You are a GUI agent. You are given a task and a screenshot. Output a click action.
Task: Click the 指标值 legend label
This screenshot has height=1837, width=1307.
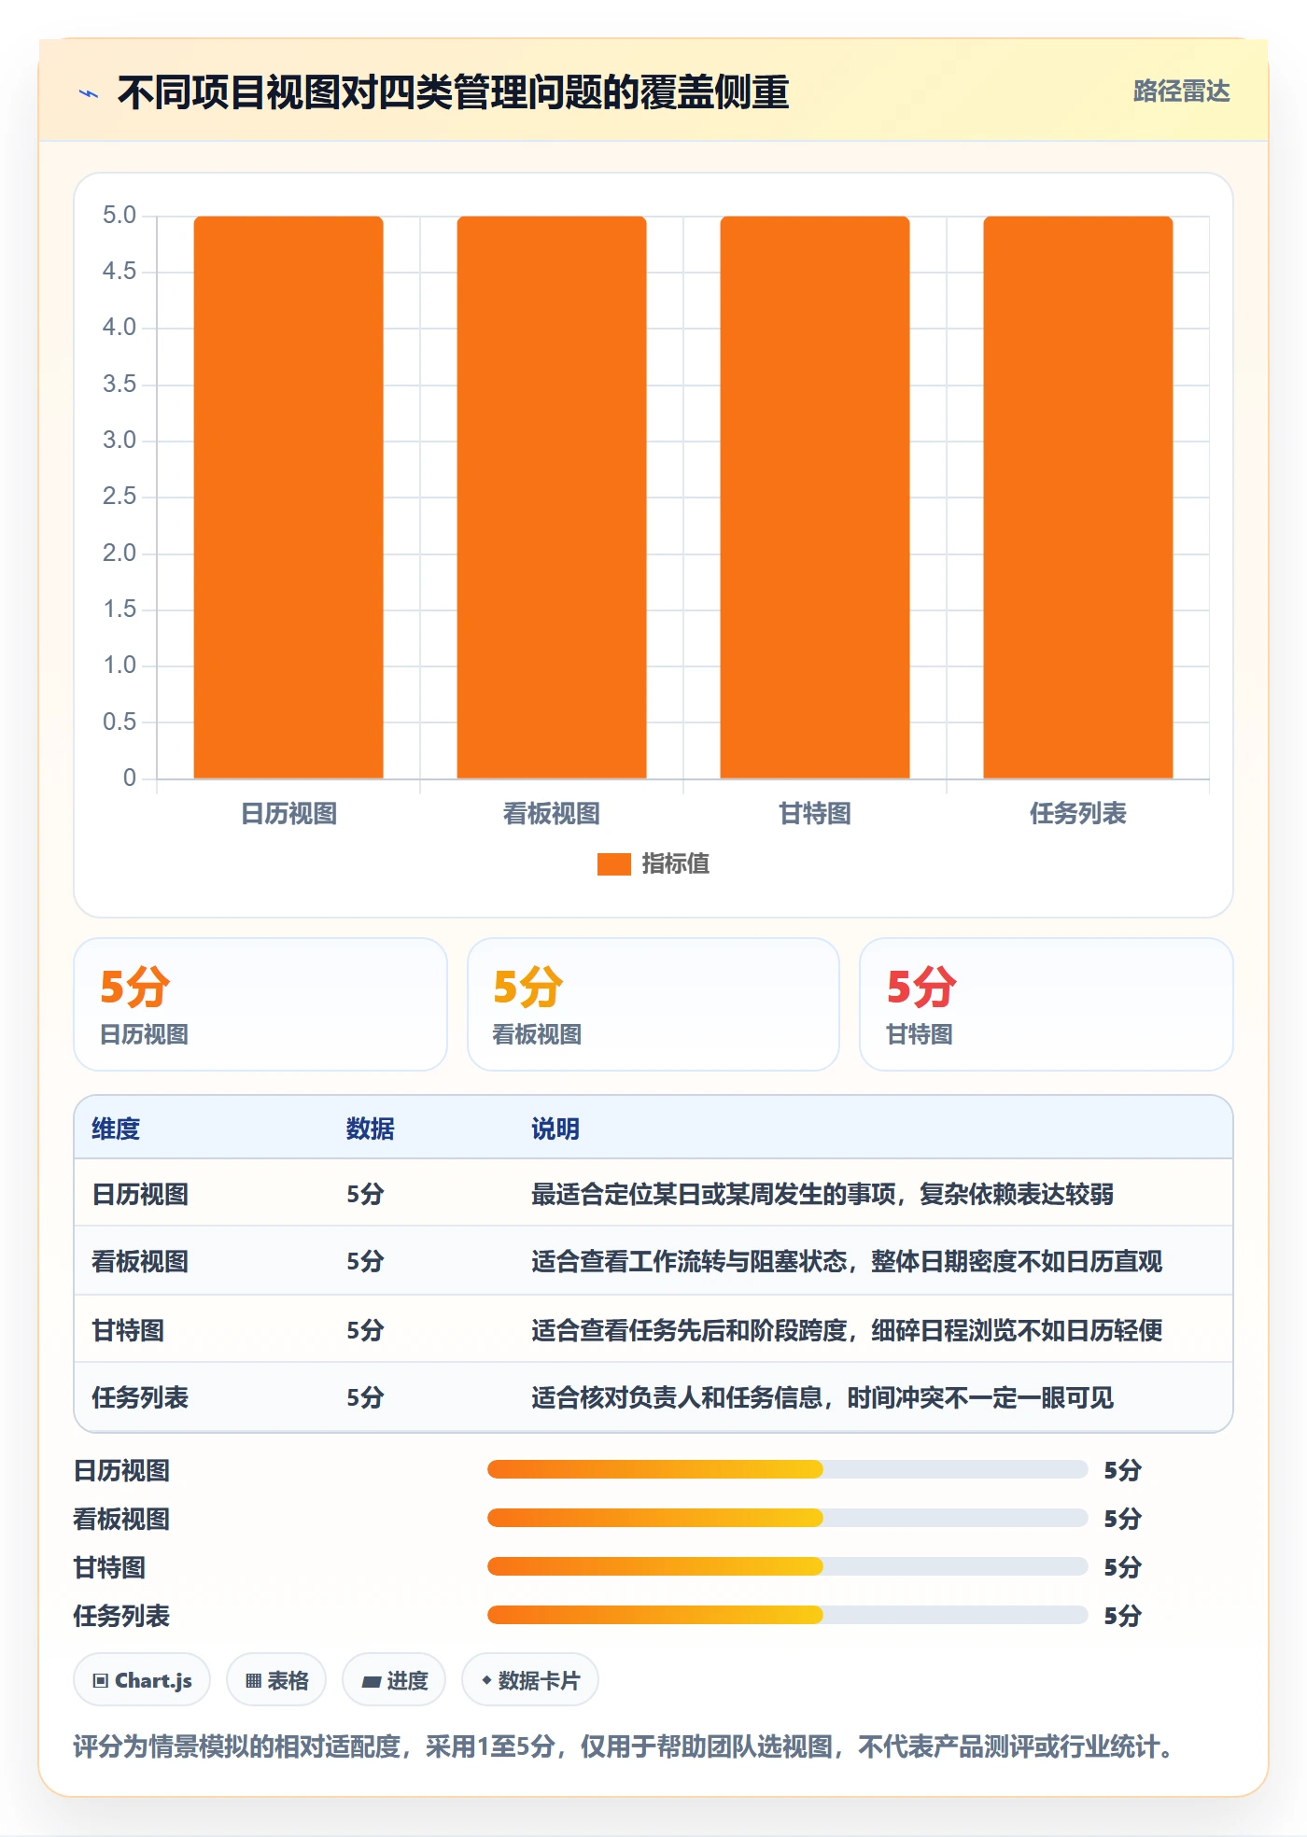[x=676, y=864]
